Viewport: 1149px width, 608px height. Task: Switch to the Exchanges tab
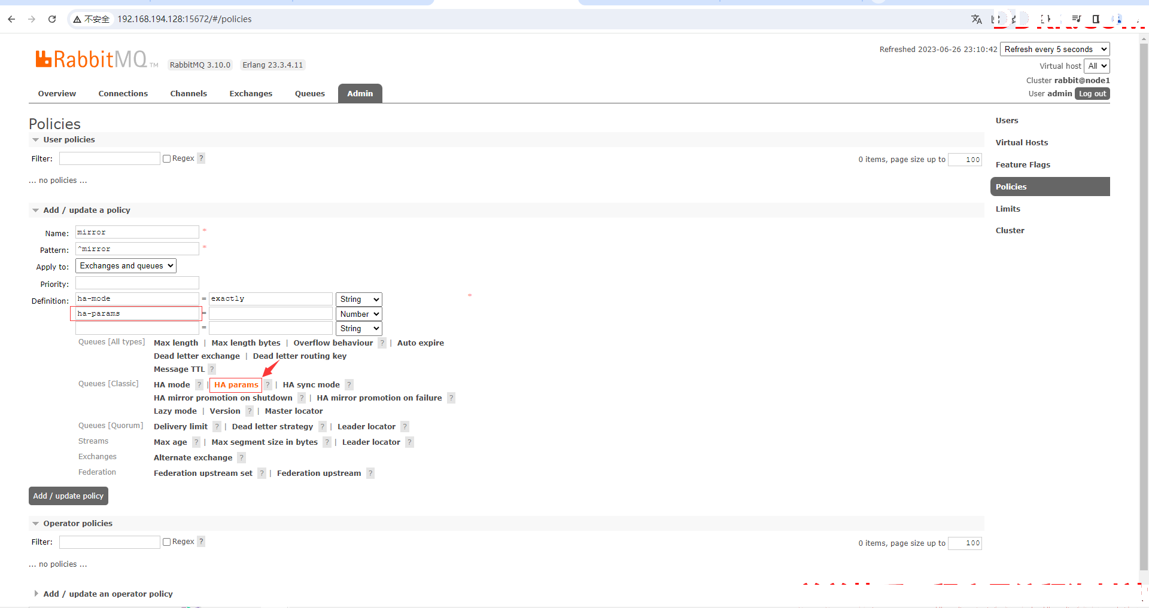251,94
